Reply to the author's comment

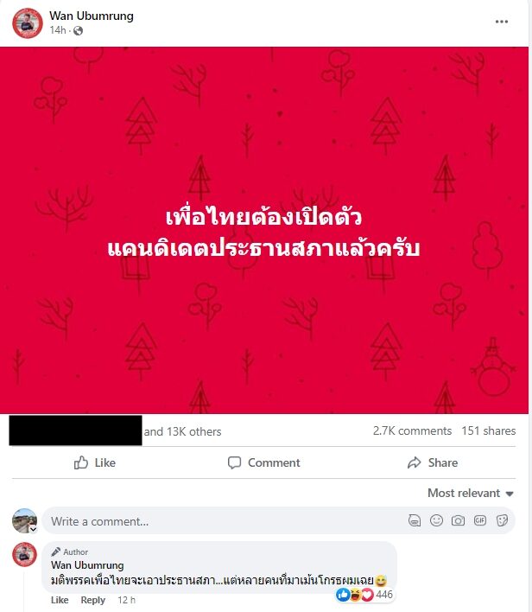point(92,600)
